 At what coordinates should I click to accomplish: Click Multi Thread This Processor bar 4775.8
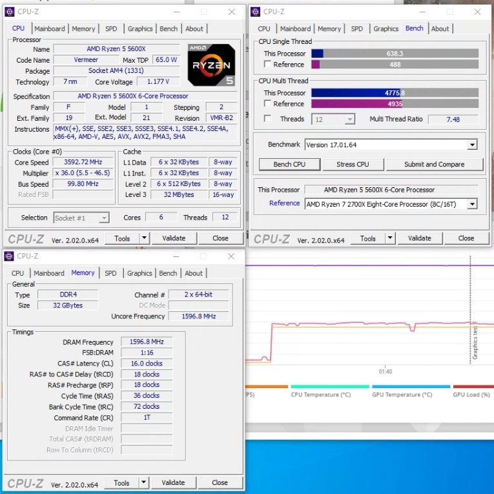[x=395, y=93]
